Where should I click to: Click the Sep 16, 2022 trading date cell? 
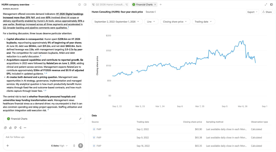[x=143, y=146]
